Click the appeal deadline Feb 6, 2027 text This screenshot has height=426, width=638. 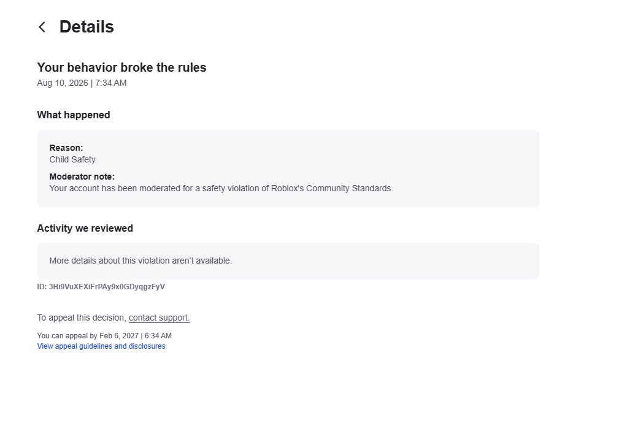pyautogui.click(x=119, y=336)
